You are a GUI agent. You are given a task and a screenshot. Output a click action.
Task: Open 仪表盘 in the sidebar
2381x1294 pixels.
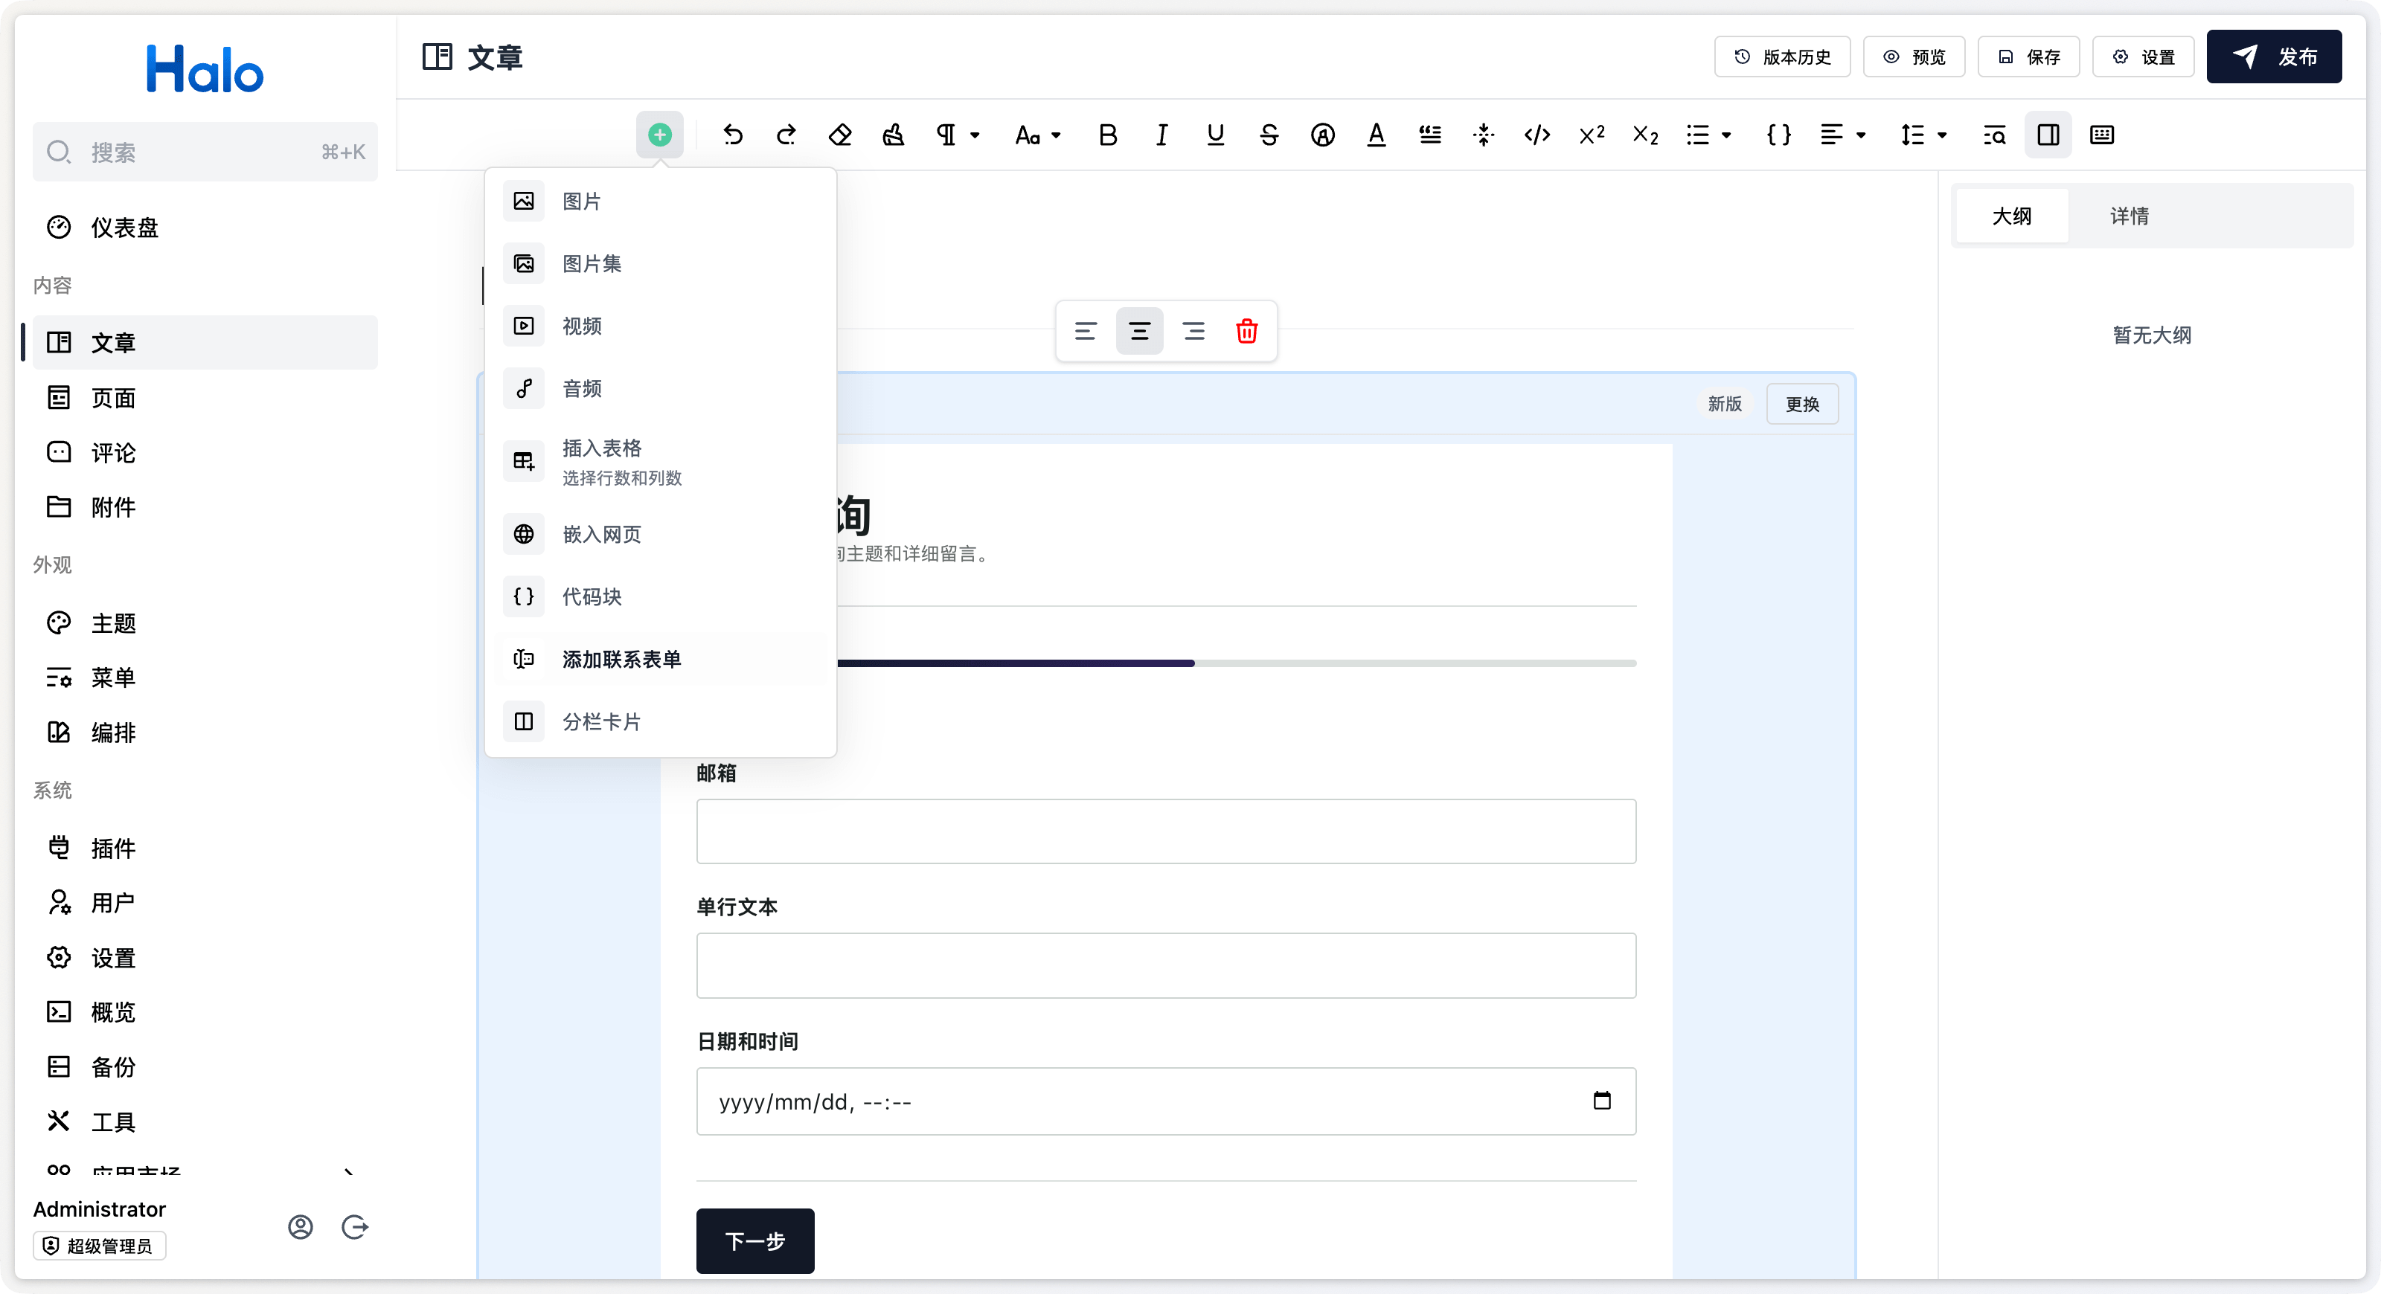click(x=205, y=228)
